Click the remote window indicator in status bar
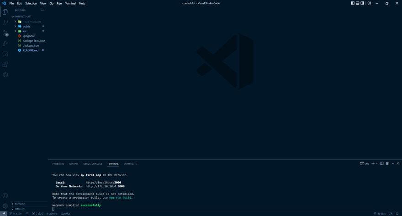The height and width of the screenshot is (216, 402). pos(4,213)
